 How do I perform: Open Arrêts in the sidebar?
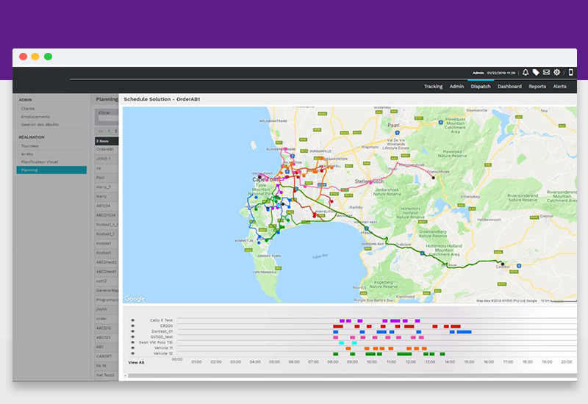click(27, 154)
